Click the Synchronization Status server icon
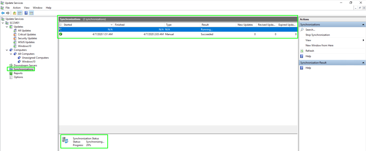 click(x=65, y=141)
